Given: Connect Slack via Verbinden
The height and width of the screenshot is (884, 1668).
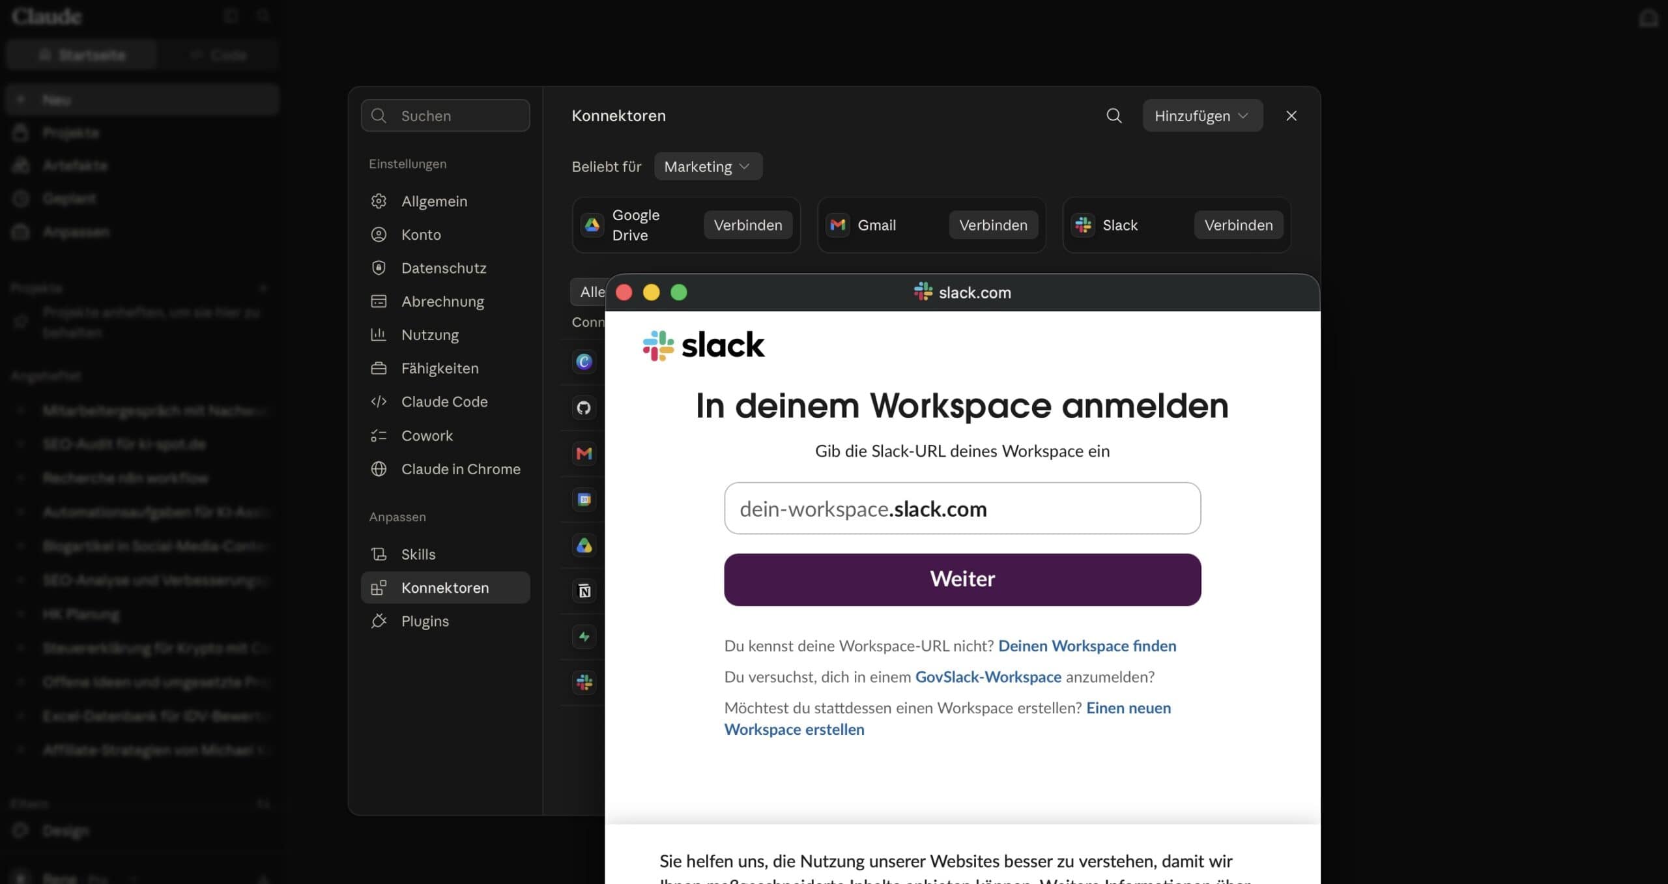Looking at the screenshot, I should (1238, 225).
